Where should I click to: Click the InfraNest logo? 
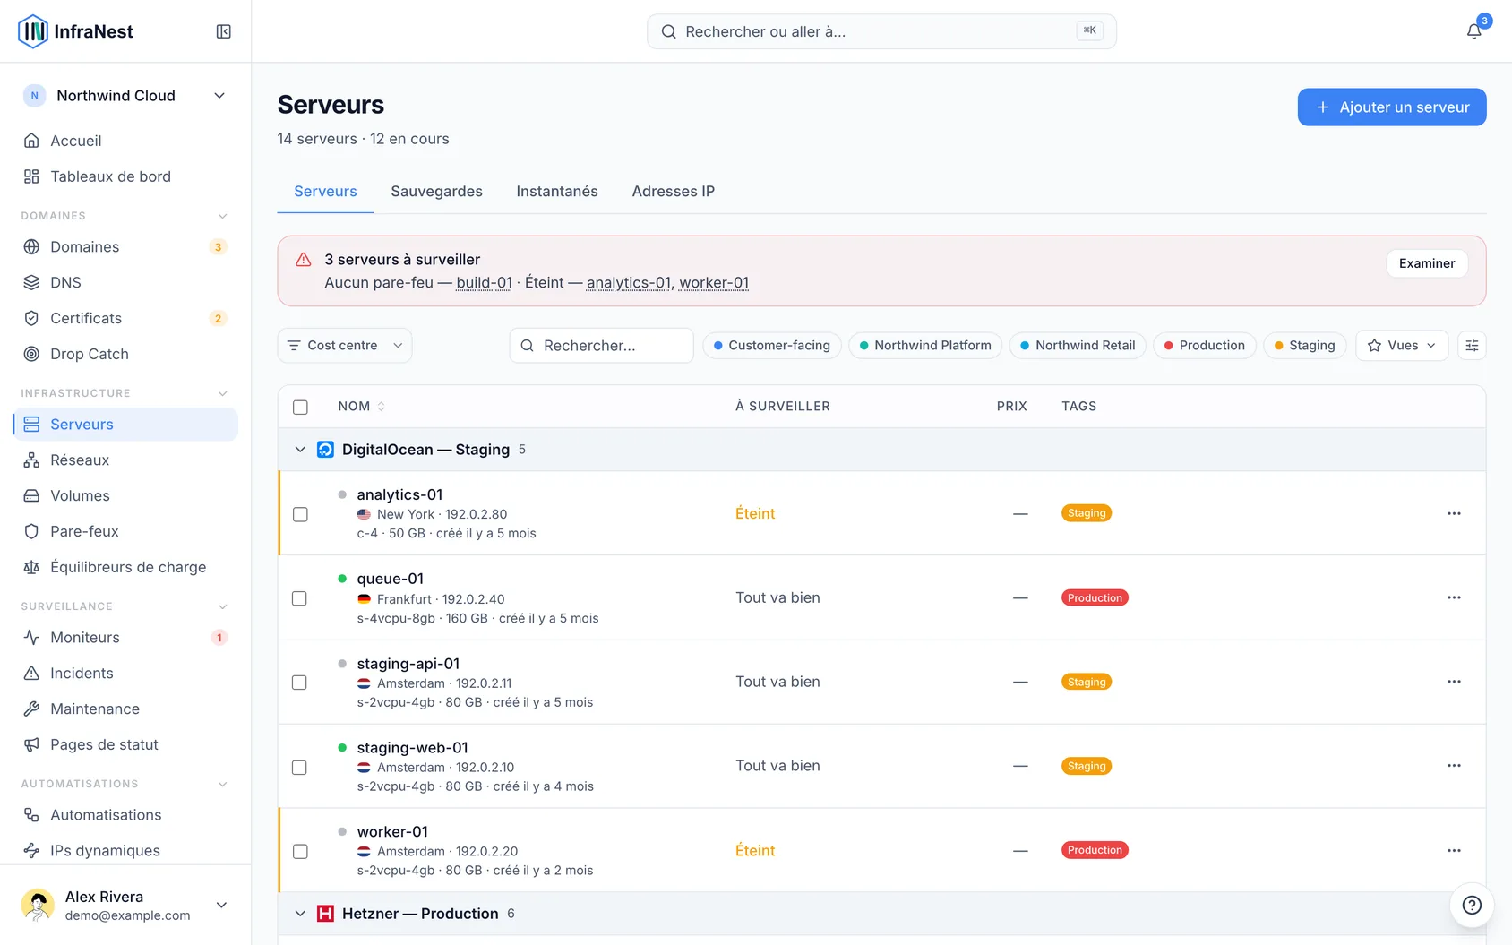[75, 31]
